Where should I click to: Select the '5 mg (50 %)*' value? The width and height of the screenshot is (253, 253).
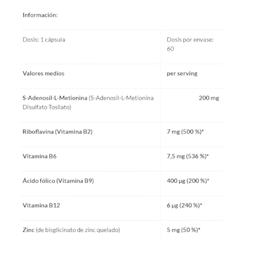pyautogui.click(x=184, y=230)
